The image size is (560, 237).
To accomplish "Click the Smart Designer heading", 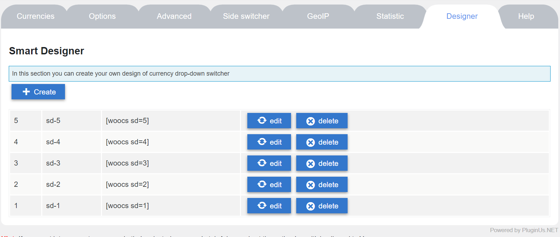I will click(x=46, y=51).
